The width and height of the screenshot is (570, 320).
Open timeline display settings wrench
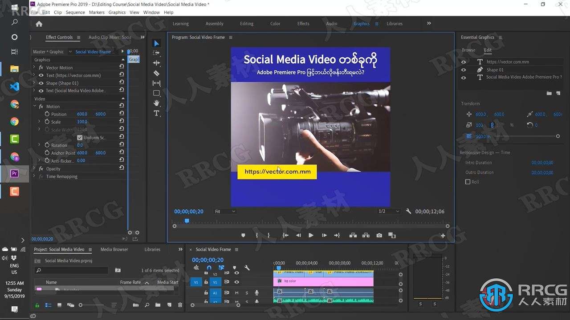click(247, 268)
